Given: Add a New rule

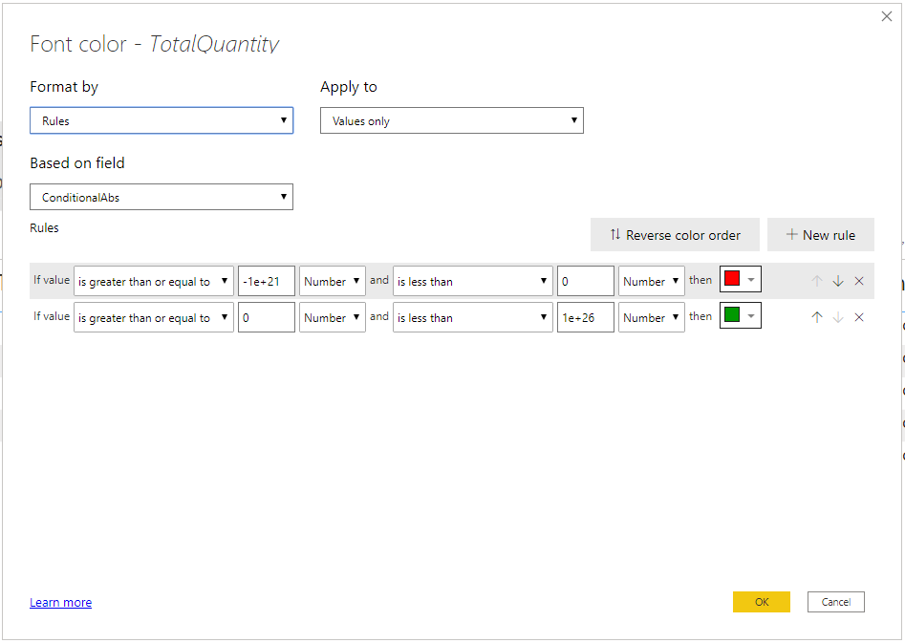Looking at the screenshot, I should pyautogui.click(x=820, y=235).
